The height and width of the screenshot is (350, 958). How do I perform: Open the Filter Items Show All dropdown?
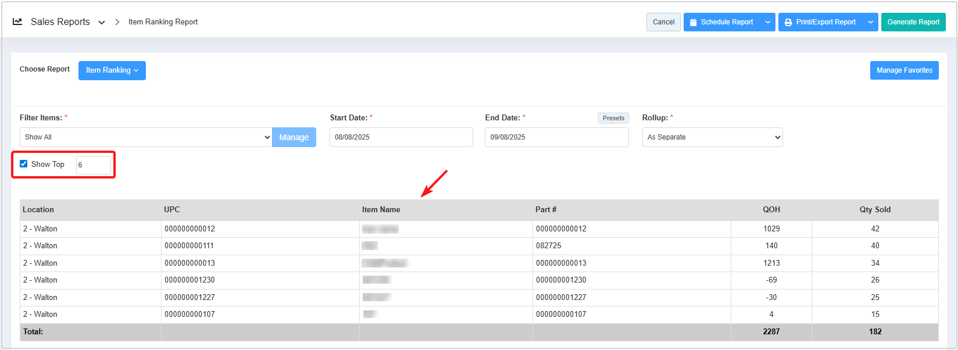click(145, 137)
